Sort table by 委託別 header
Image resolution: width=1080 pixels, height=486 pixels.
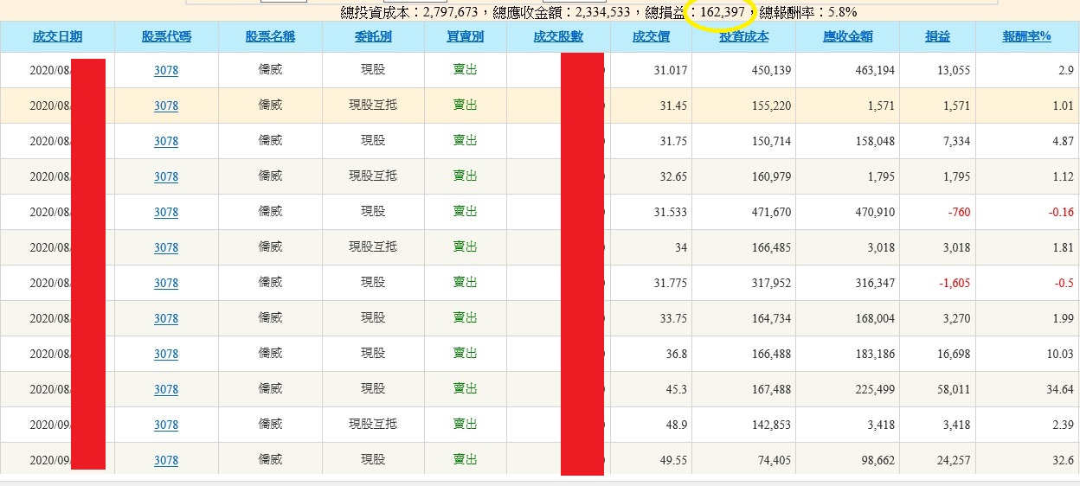tap(373, 37)
